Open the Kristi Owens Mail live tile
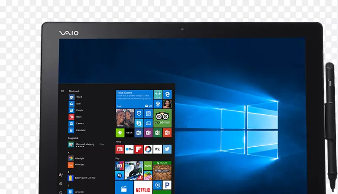 click(x=134, y=99)
